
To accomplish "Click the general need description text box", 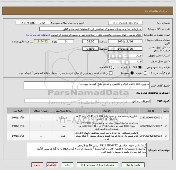I will (86, 85).
